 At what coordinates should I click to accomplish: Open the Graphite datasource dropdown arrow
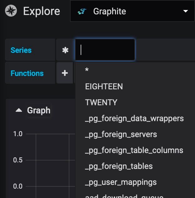click(186, 11)
